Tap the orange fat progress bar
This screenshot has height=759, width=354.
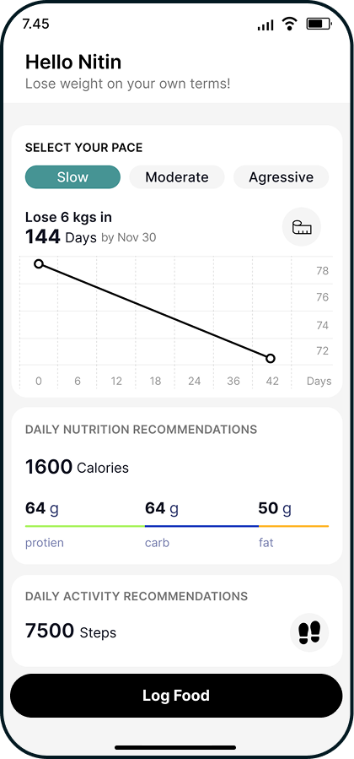pyautogui.click(x=293, y=526)
